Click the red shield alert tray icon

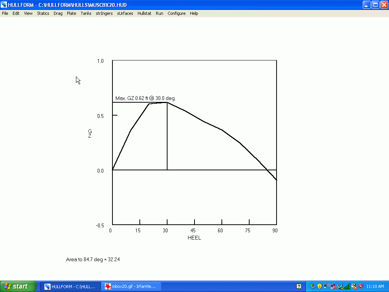pos(361,286)
